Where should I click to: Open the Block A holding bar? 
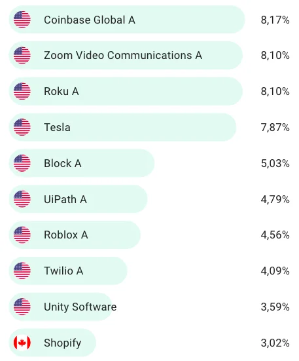[x=82, y=163]
